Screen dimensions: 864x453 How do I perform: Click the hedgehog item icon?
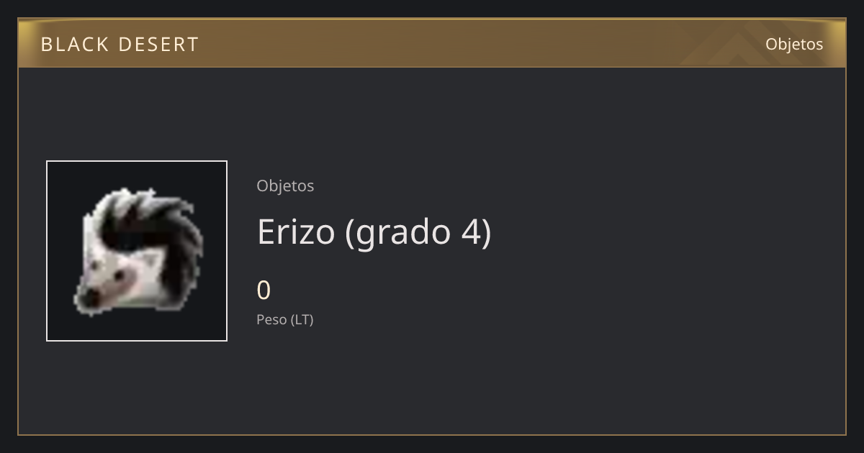137,251
